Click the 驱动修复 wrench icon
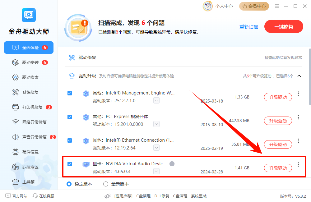Viewport: 311px width, 202px height. point(72,57)
